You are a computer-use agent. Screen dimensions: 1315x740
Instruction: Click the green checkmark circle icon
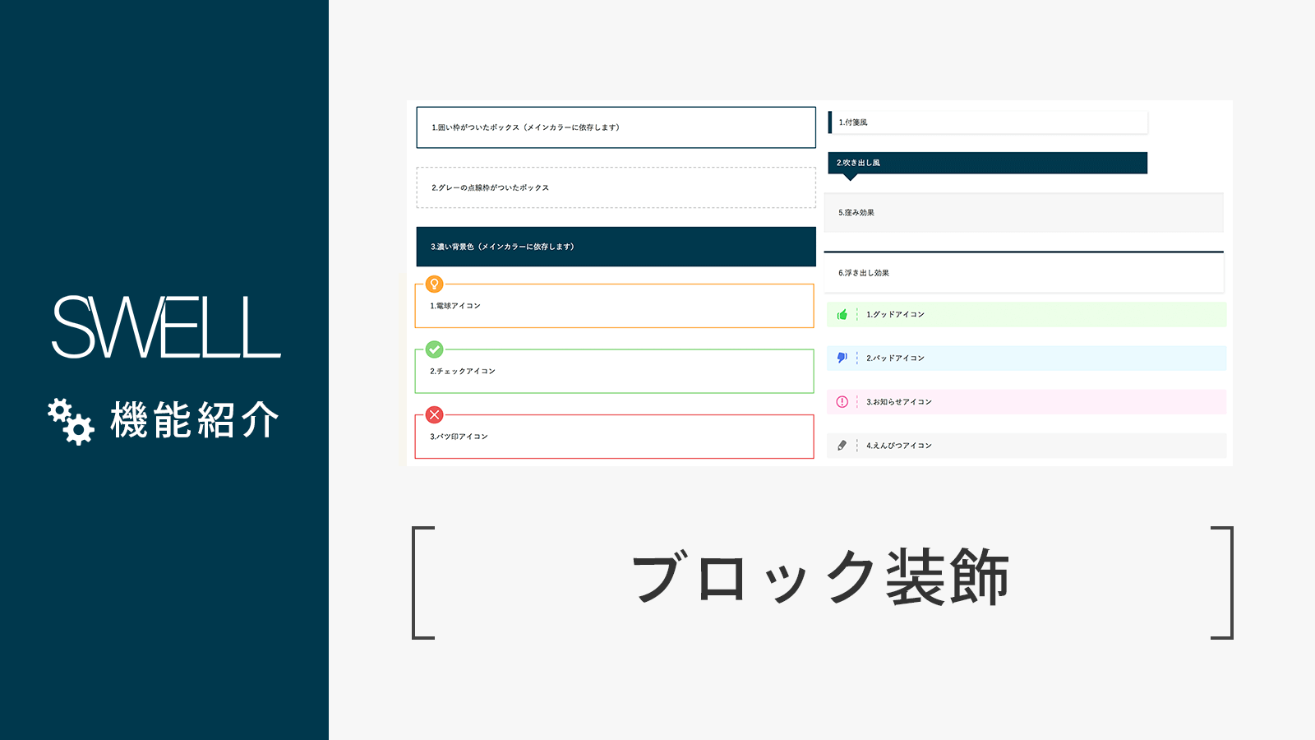tap(435, 349)
